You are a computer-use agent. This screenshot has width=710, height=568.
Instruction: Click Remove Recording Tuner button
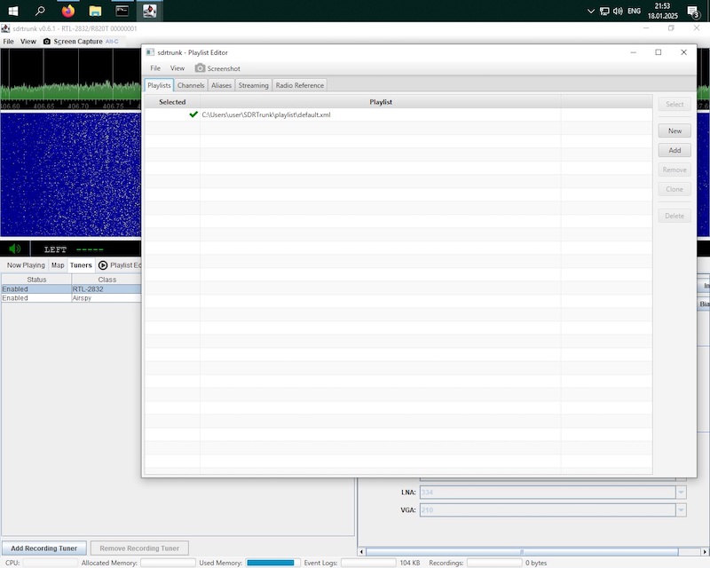[139, 548]
